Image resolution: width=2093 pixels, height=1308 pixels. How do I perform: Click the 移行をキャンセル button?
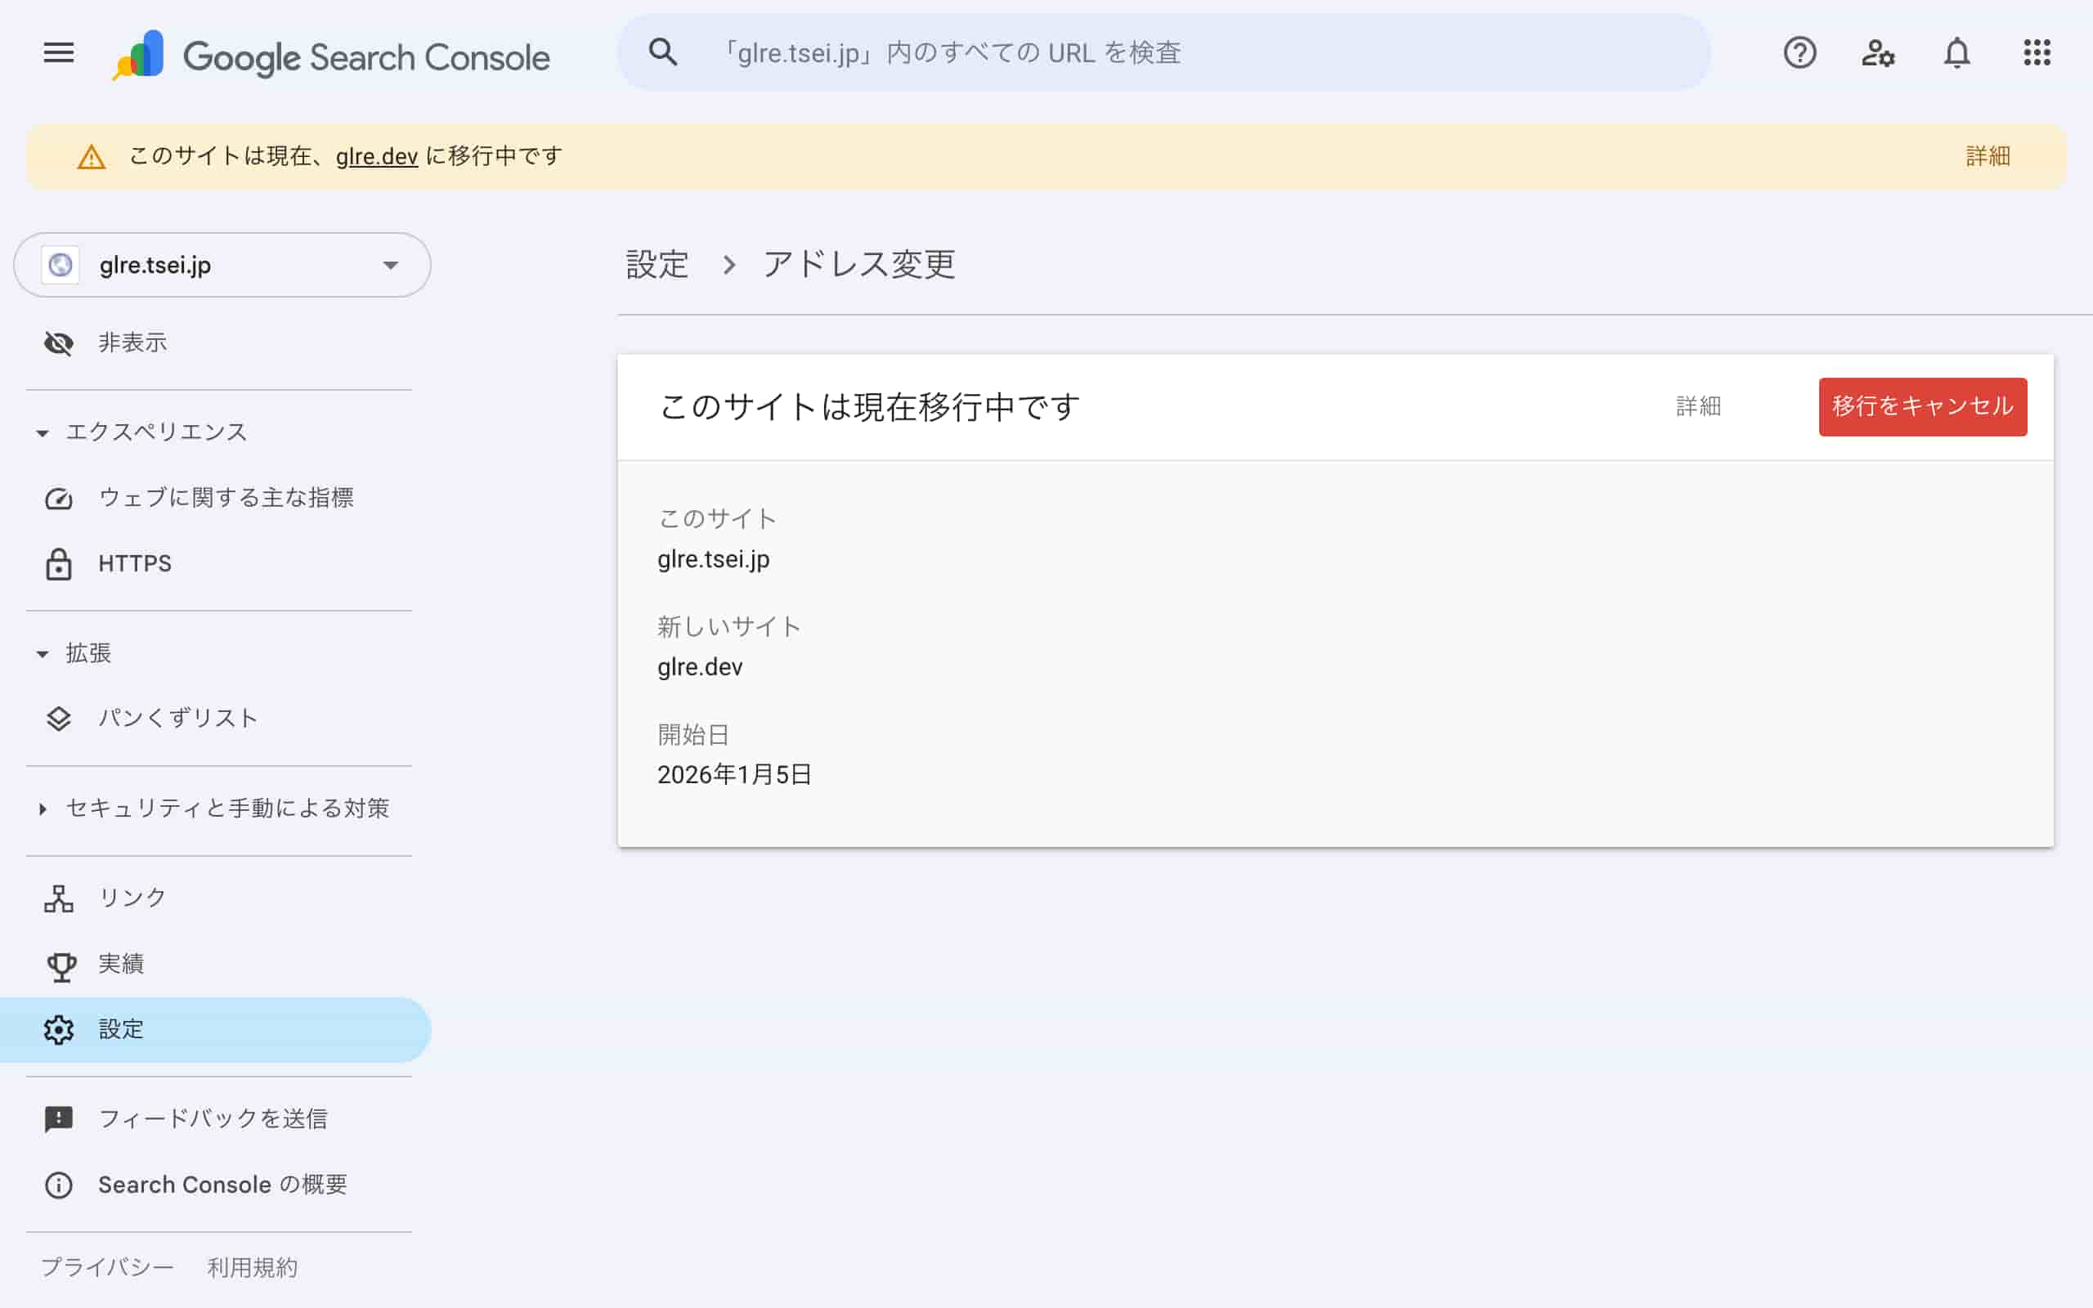[1923, 406]
